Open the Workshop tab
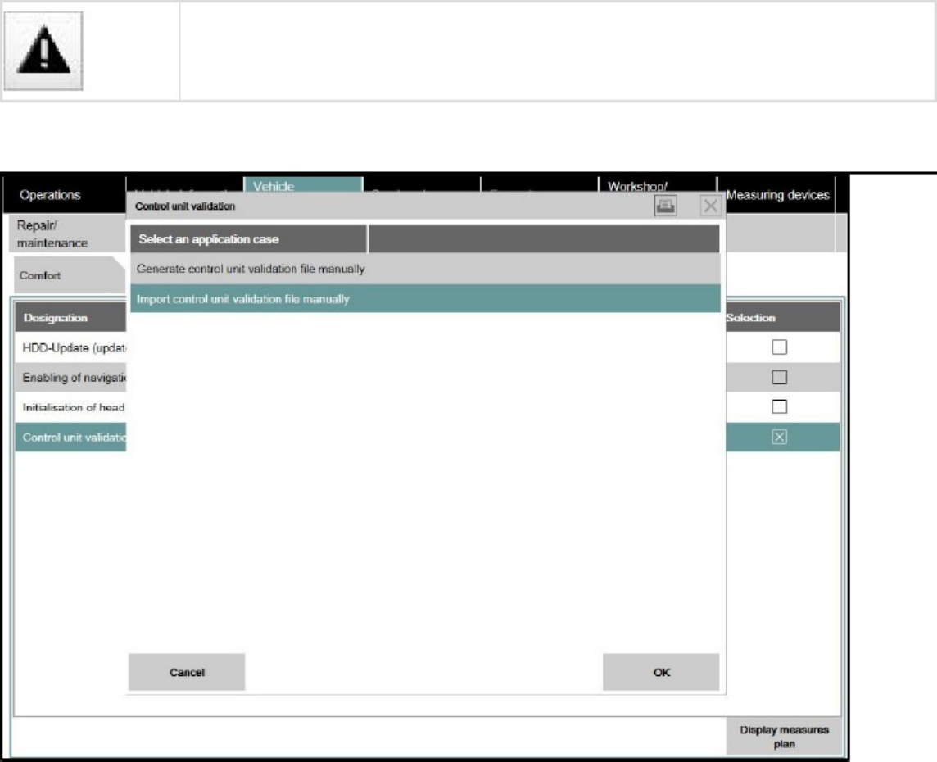 (658, 185)
